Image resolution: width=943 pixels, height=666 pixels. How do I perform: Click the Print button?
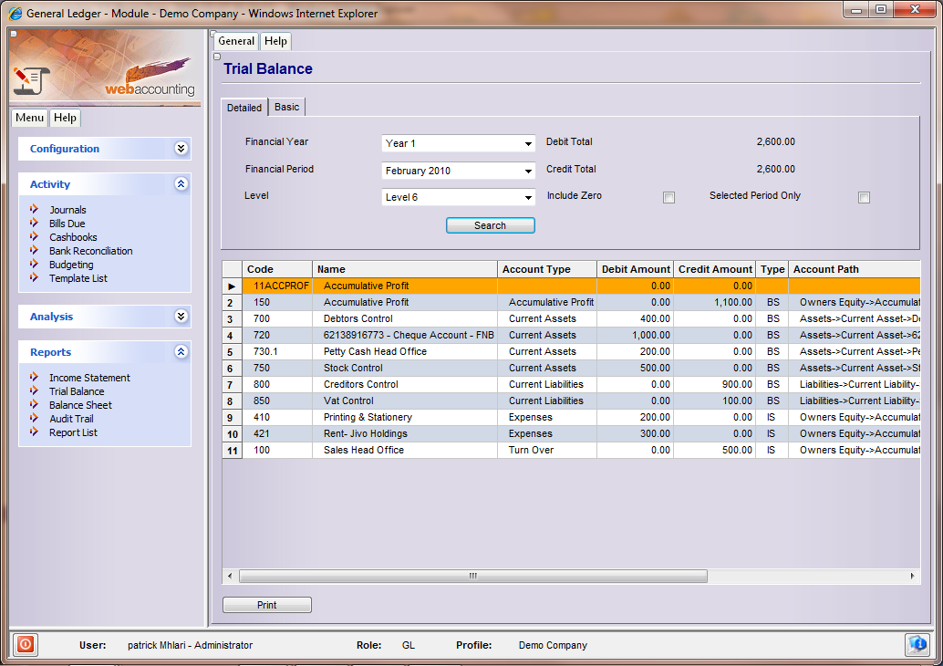pos(267,605)
